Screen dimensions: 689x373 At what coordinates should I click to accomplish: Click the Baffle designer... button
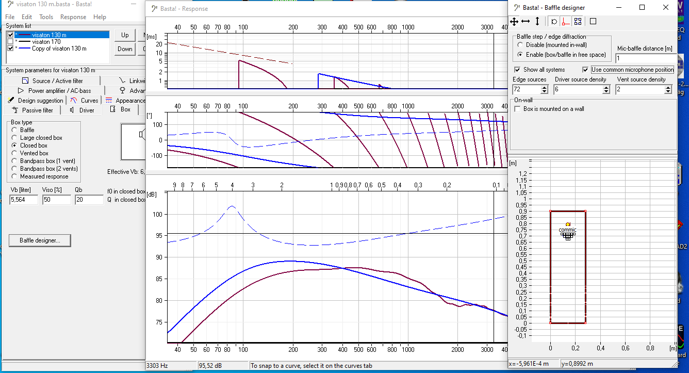pyautogui.click(x=40, y=240)
